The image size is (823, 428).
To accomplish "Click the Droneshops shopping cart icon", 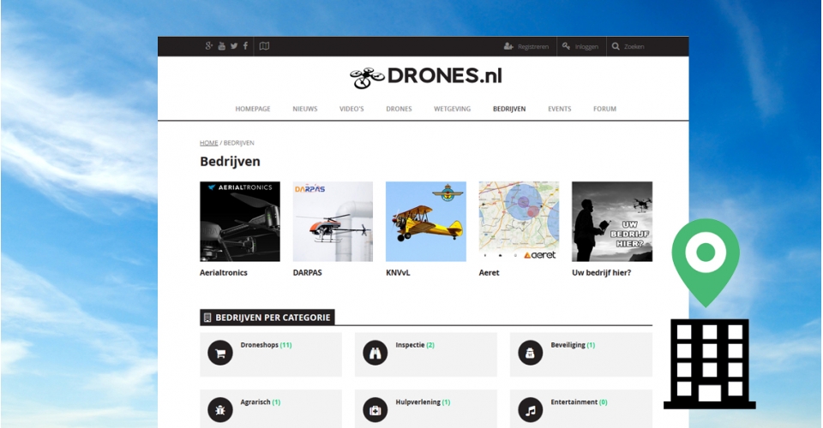I will click(x=220, y=354).
